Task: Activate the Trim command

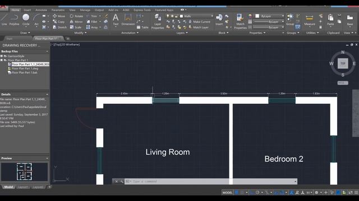Action: click(91, 16)
